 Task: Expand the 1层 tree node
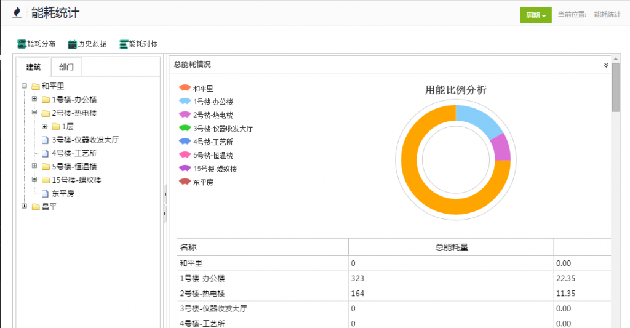(44, 126)
